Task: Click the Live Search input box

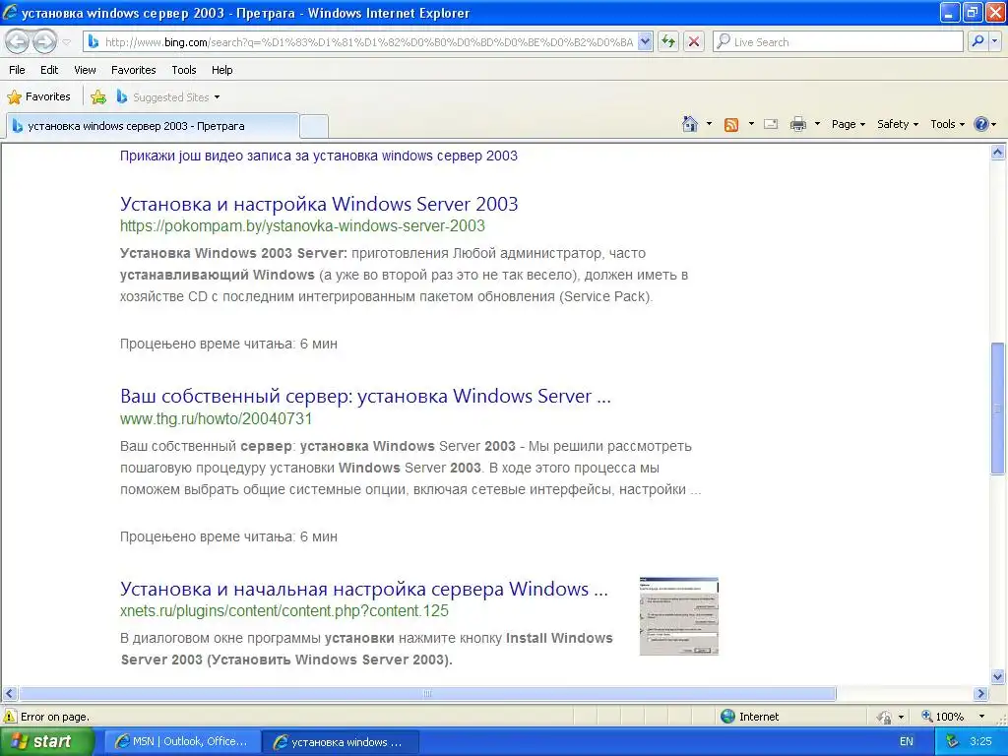Action: click(838, 41)
